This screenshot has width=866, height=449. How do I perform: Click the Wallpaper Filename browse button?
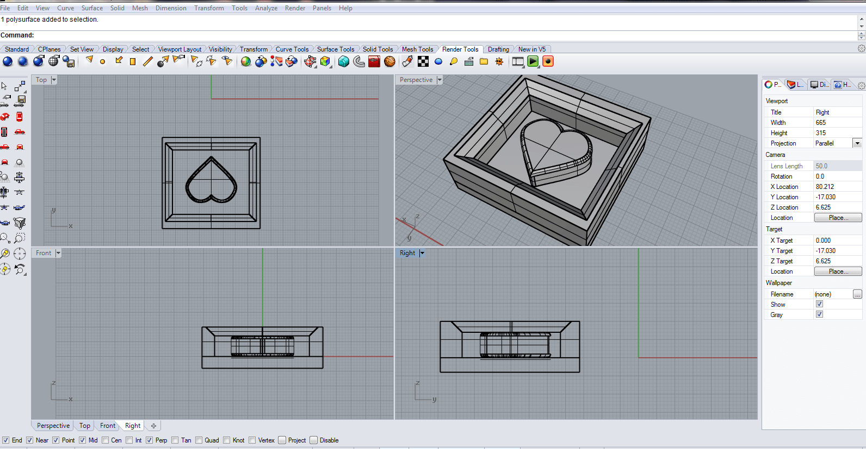[857, 294]
